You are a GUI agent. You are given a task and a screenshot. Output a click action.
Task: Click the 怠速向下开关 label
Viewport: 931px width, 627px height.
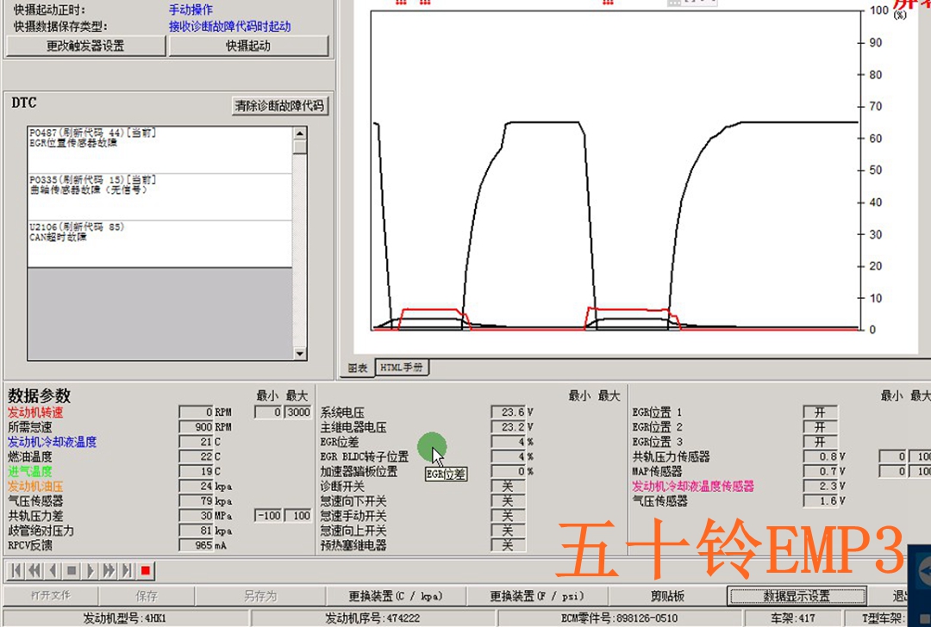[354, 501]
